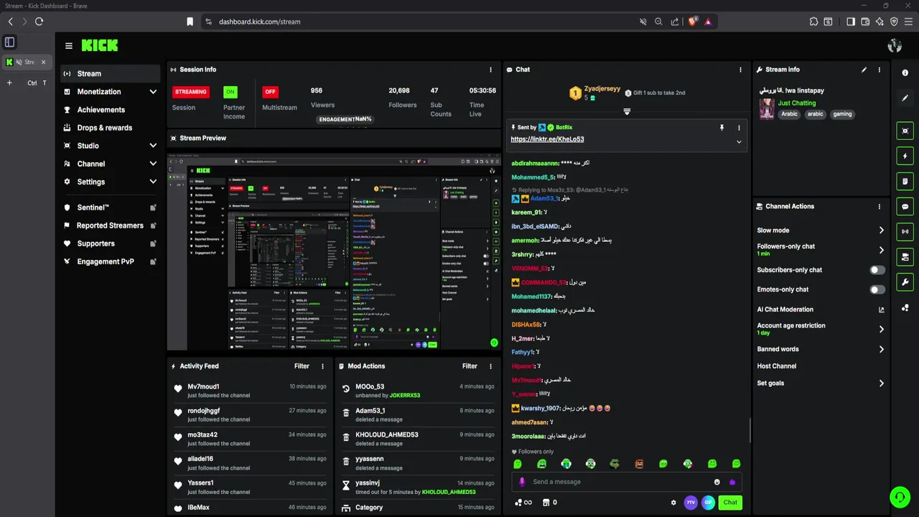The image size is (919, 517).
Task: Open Set goals options
Action: (x=821, y=383)
